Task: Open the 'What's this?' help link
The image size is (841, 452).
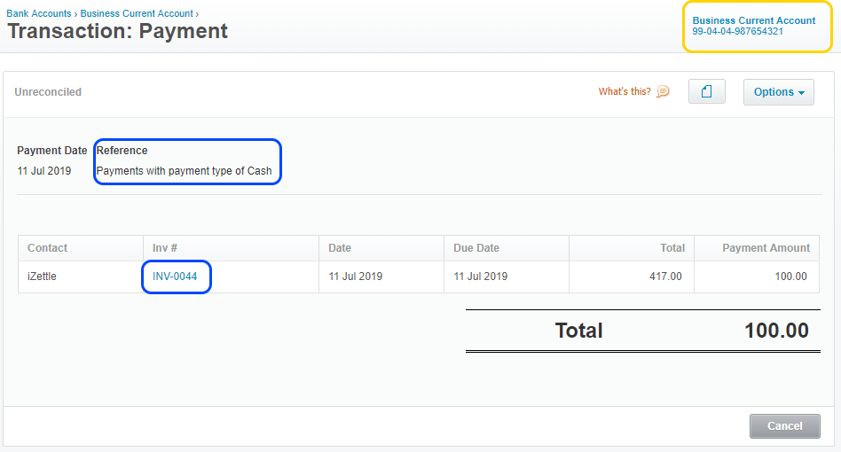Action: pyautogui.click(x=625, y=92)
